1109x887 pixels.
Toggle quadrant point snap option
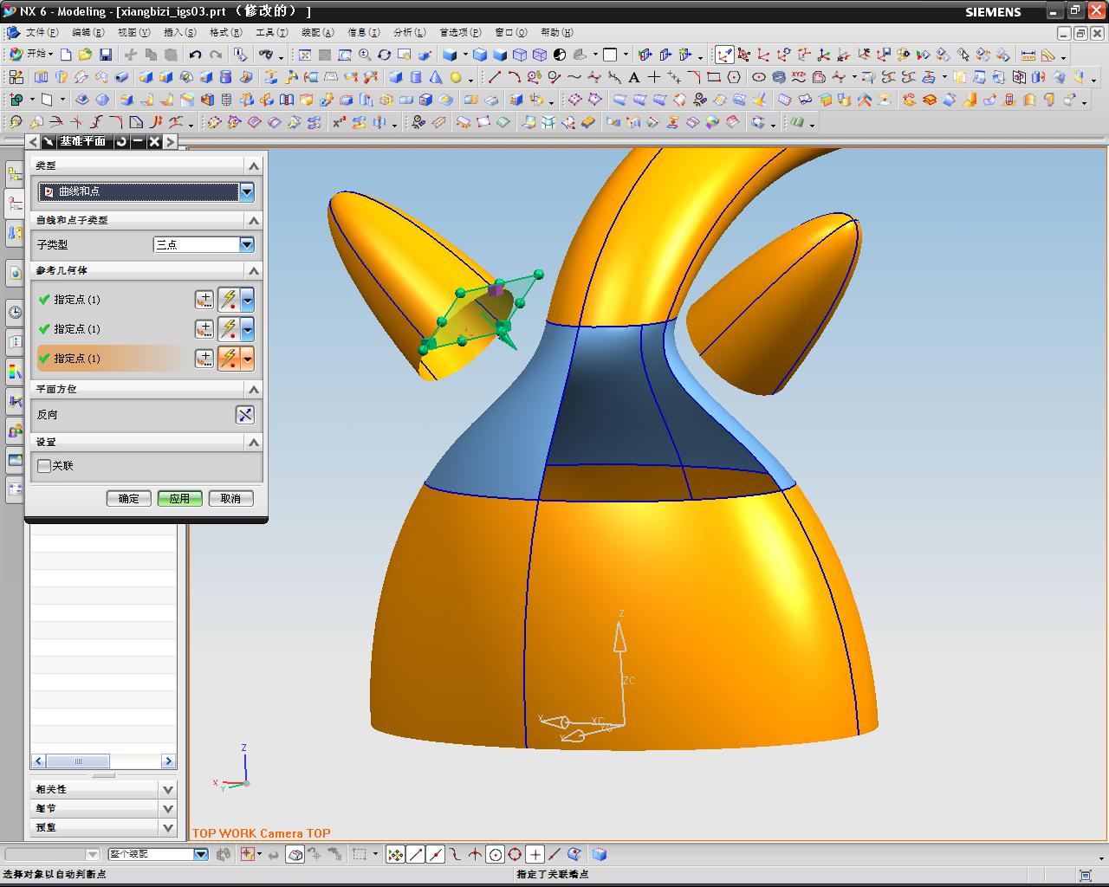[x=515, y=855]
